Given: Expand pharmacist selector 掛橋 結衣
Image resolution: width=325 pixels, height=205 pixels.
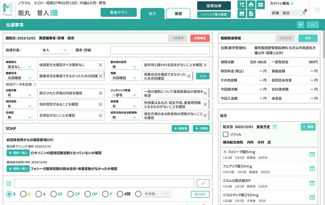Looking at the screenshot, I should click(x=288, y=13).
